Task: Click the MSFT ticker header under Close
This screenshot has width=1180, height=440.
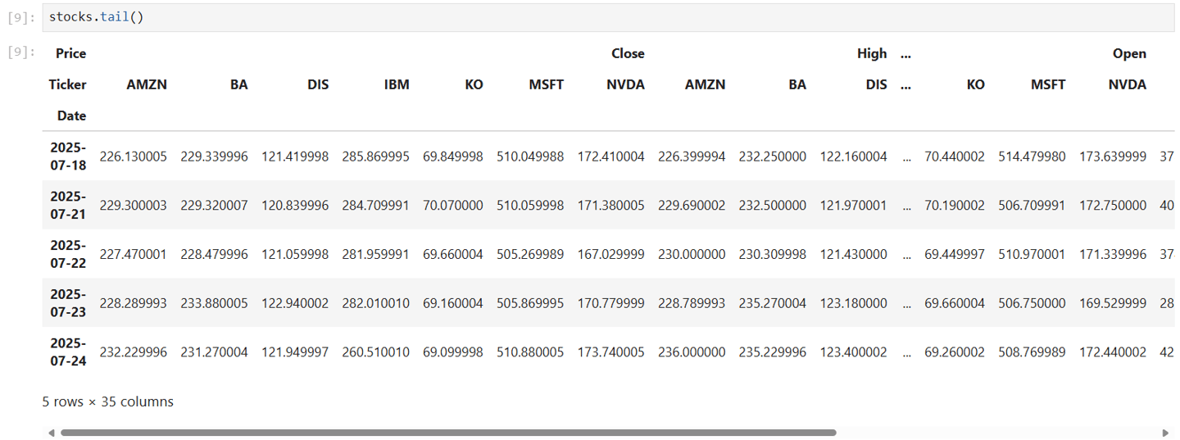Action: click(x=546, y=84)
